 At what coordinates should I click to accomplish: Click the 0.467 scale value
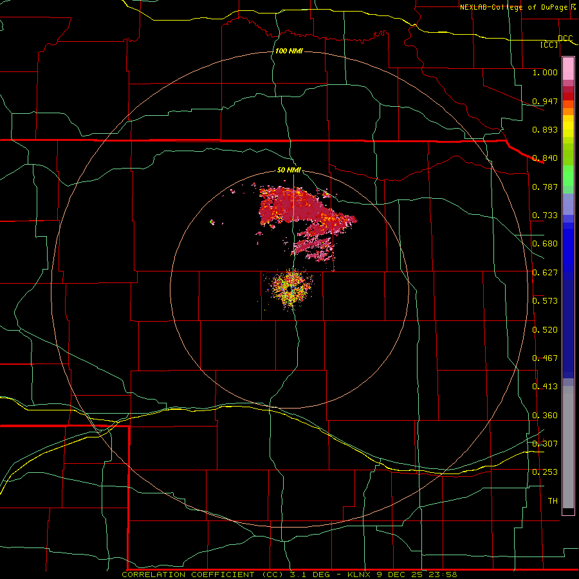[x=545, y=358]
